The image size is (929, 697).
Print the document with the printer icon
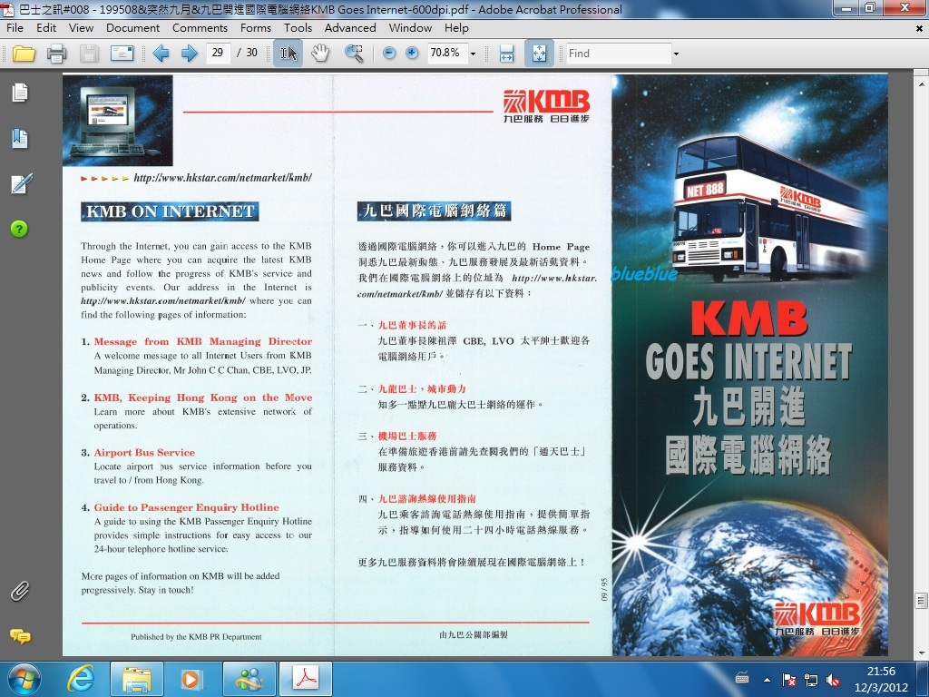pos(57,54)
